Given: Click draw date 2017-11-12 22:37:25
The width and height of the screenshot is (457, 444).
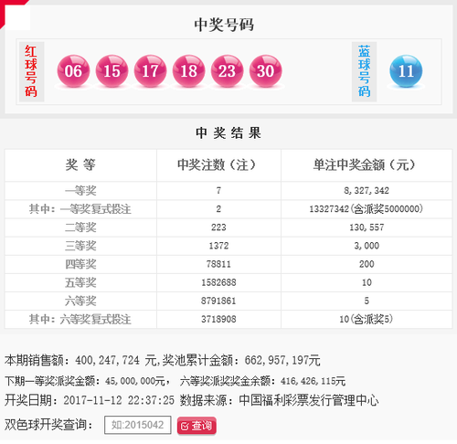Looking at the screenshot, I should pyautogui.click(x=119, y=400).
